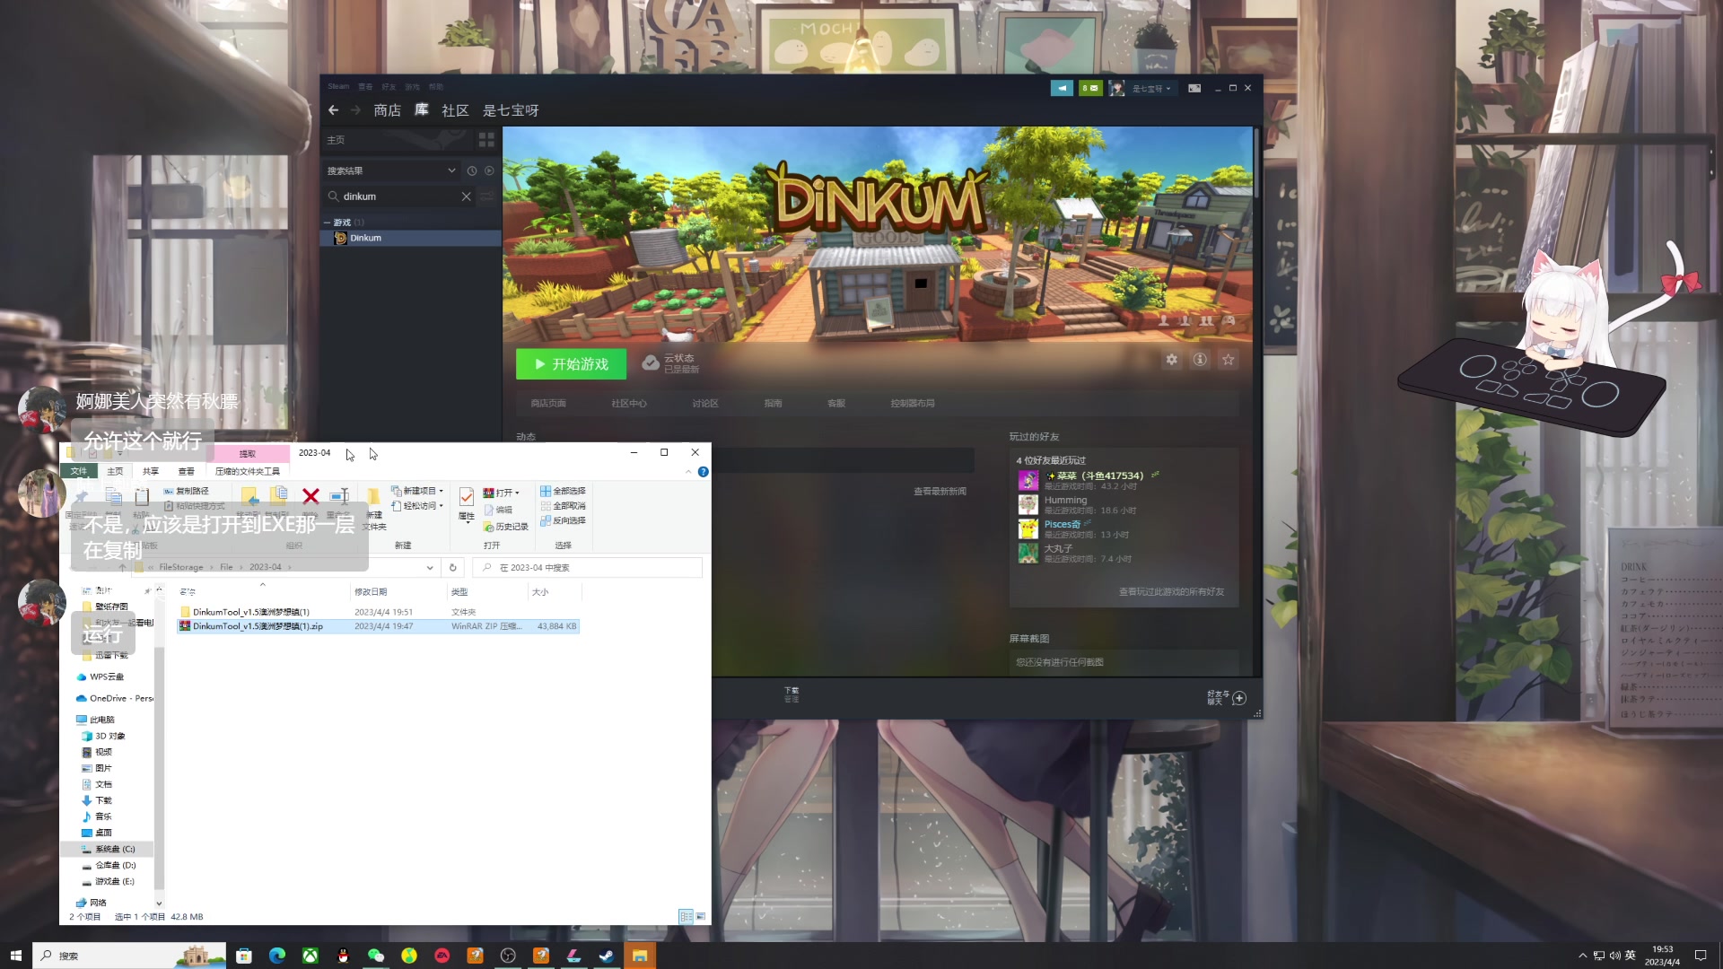Expand the 搜索结果 collection dropdown

tap(451, 170)
